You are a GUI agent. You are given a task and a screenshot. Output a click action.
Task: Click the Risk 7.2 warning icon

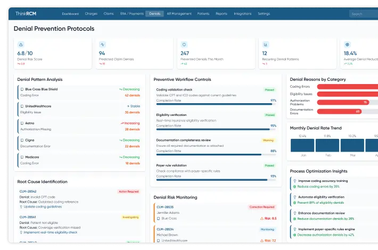(262, 240)
